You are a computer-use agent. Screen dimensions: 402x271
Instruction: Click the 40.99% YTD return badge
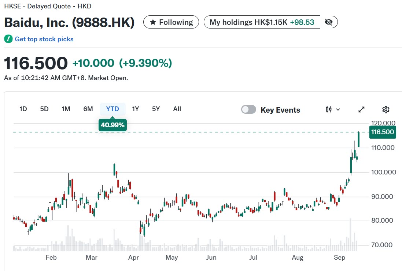(113, 125)
